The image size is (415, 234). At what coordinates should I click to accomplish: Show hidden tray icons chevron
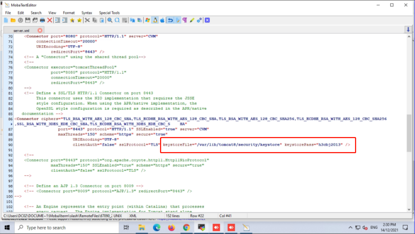click(x=350, y=228)
